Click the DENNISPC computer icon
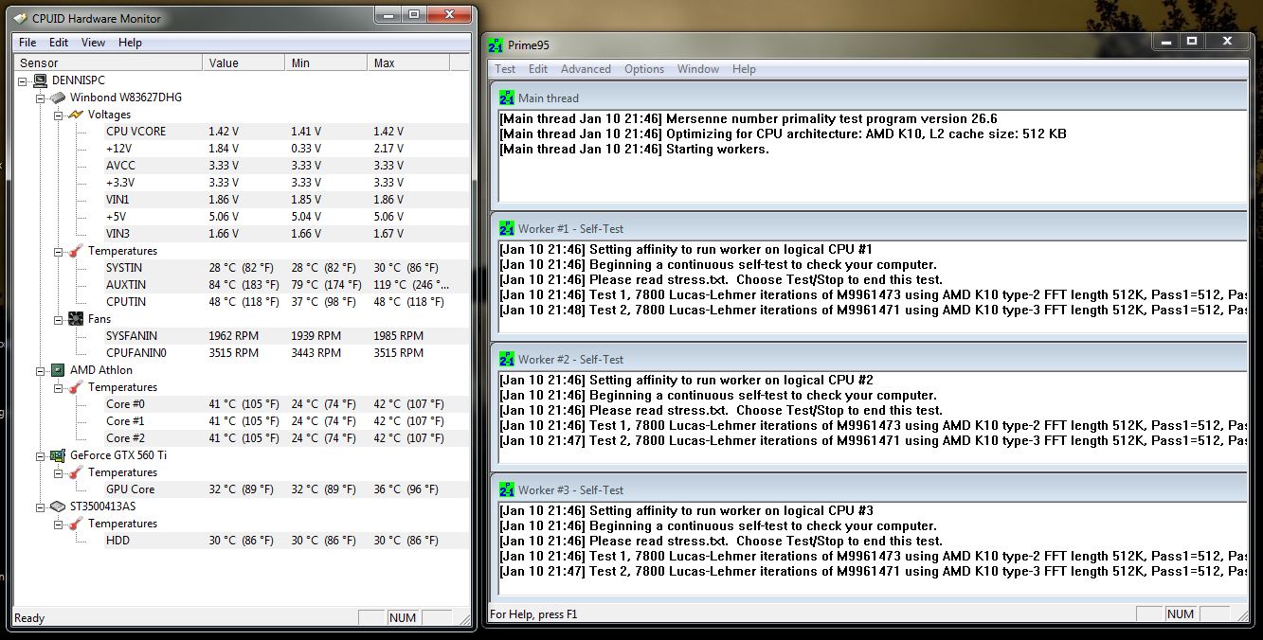1263x640 pixels. [x=40, y=80]
